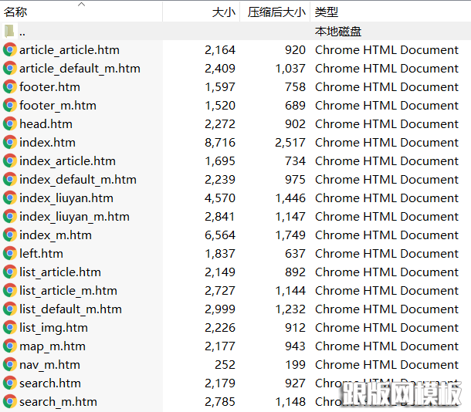Click the Chrome icon beside index.htm

(x=9, y=142)
